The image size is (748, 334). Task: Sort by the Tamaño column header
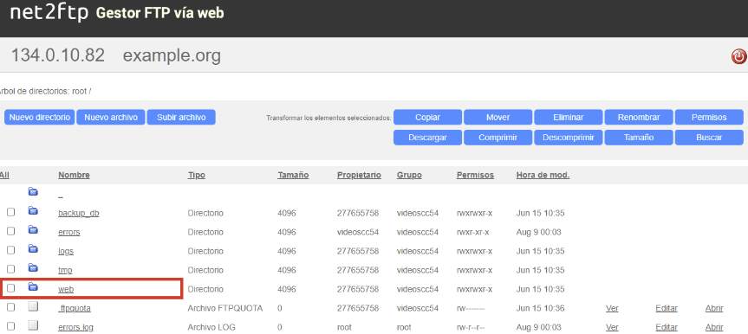tap(293, 175)
